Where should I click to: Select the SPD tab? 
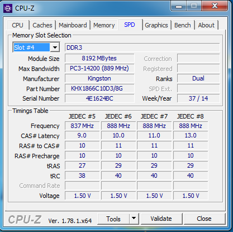(x=130, y=25)
